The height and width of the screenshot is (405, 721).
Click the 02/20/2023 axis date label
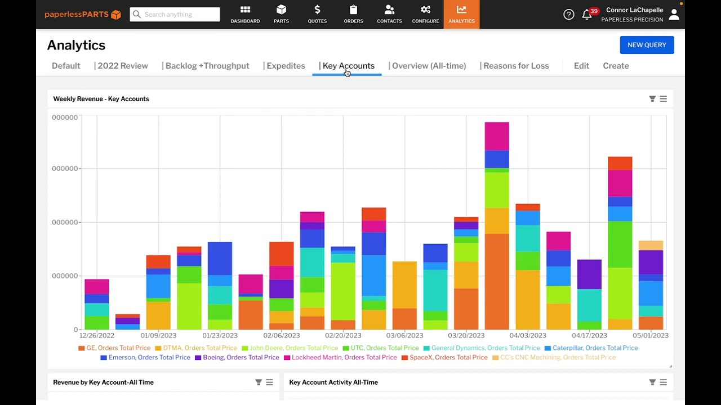[343, 336]
